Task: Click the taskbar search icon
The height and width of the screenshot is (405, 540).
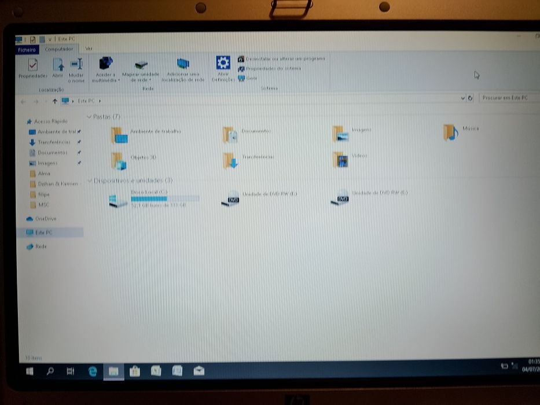Action: (x=50, y=371)
